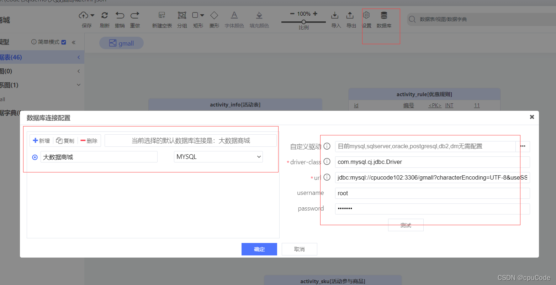556x285 pixels.
Task: Click info icon beside driver-class
Action: [x=327, y=162]
